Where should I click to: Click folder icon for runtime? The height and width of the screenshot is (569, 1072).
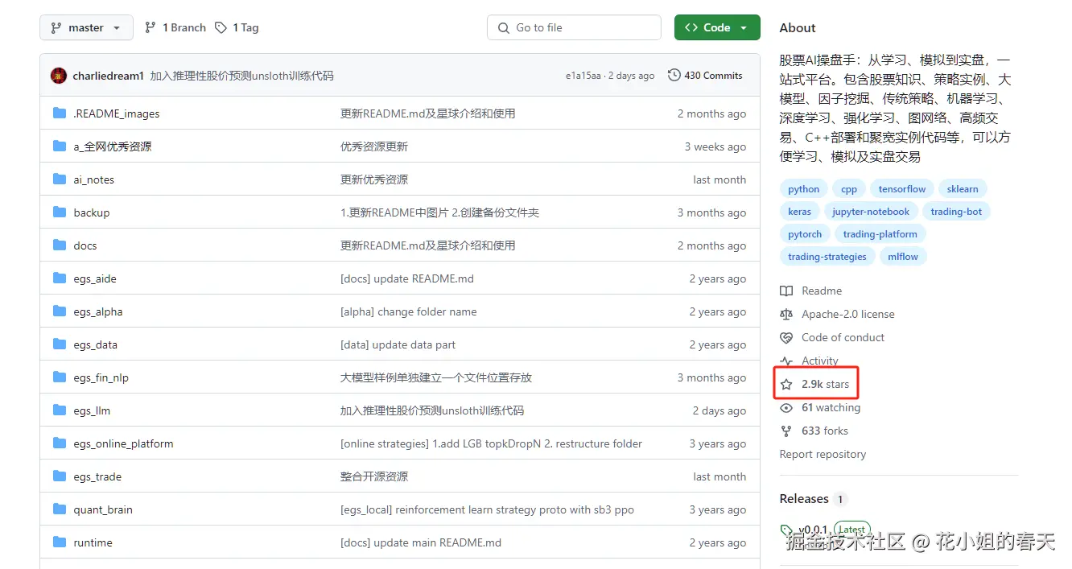[x=60, y=542]
